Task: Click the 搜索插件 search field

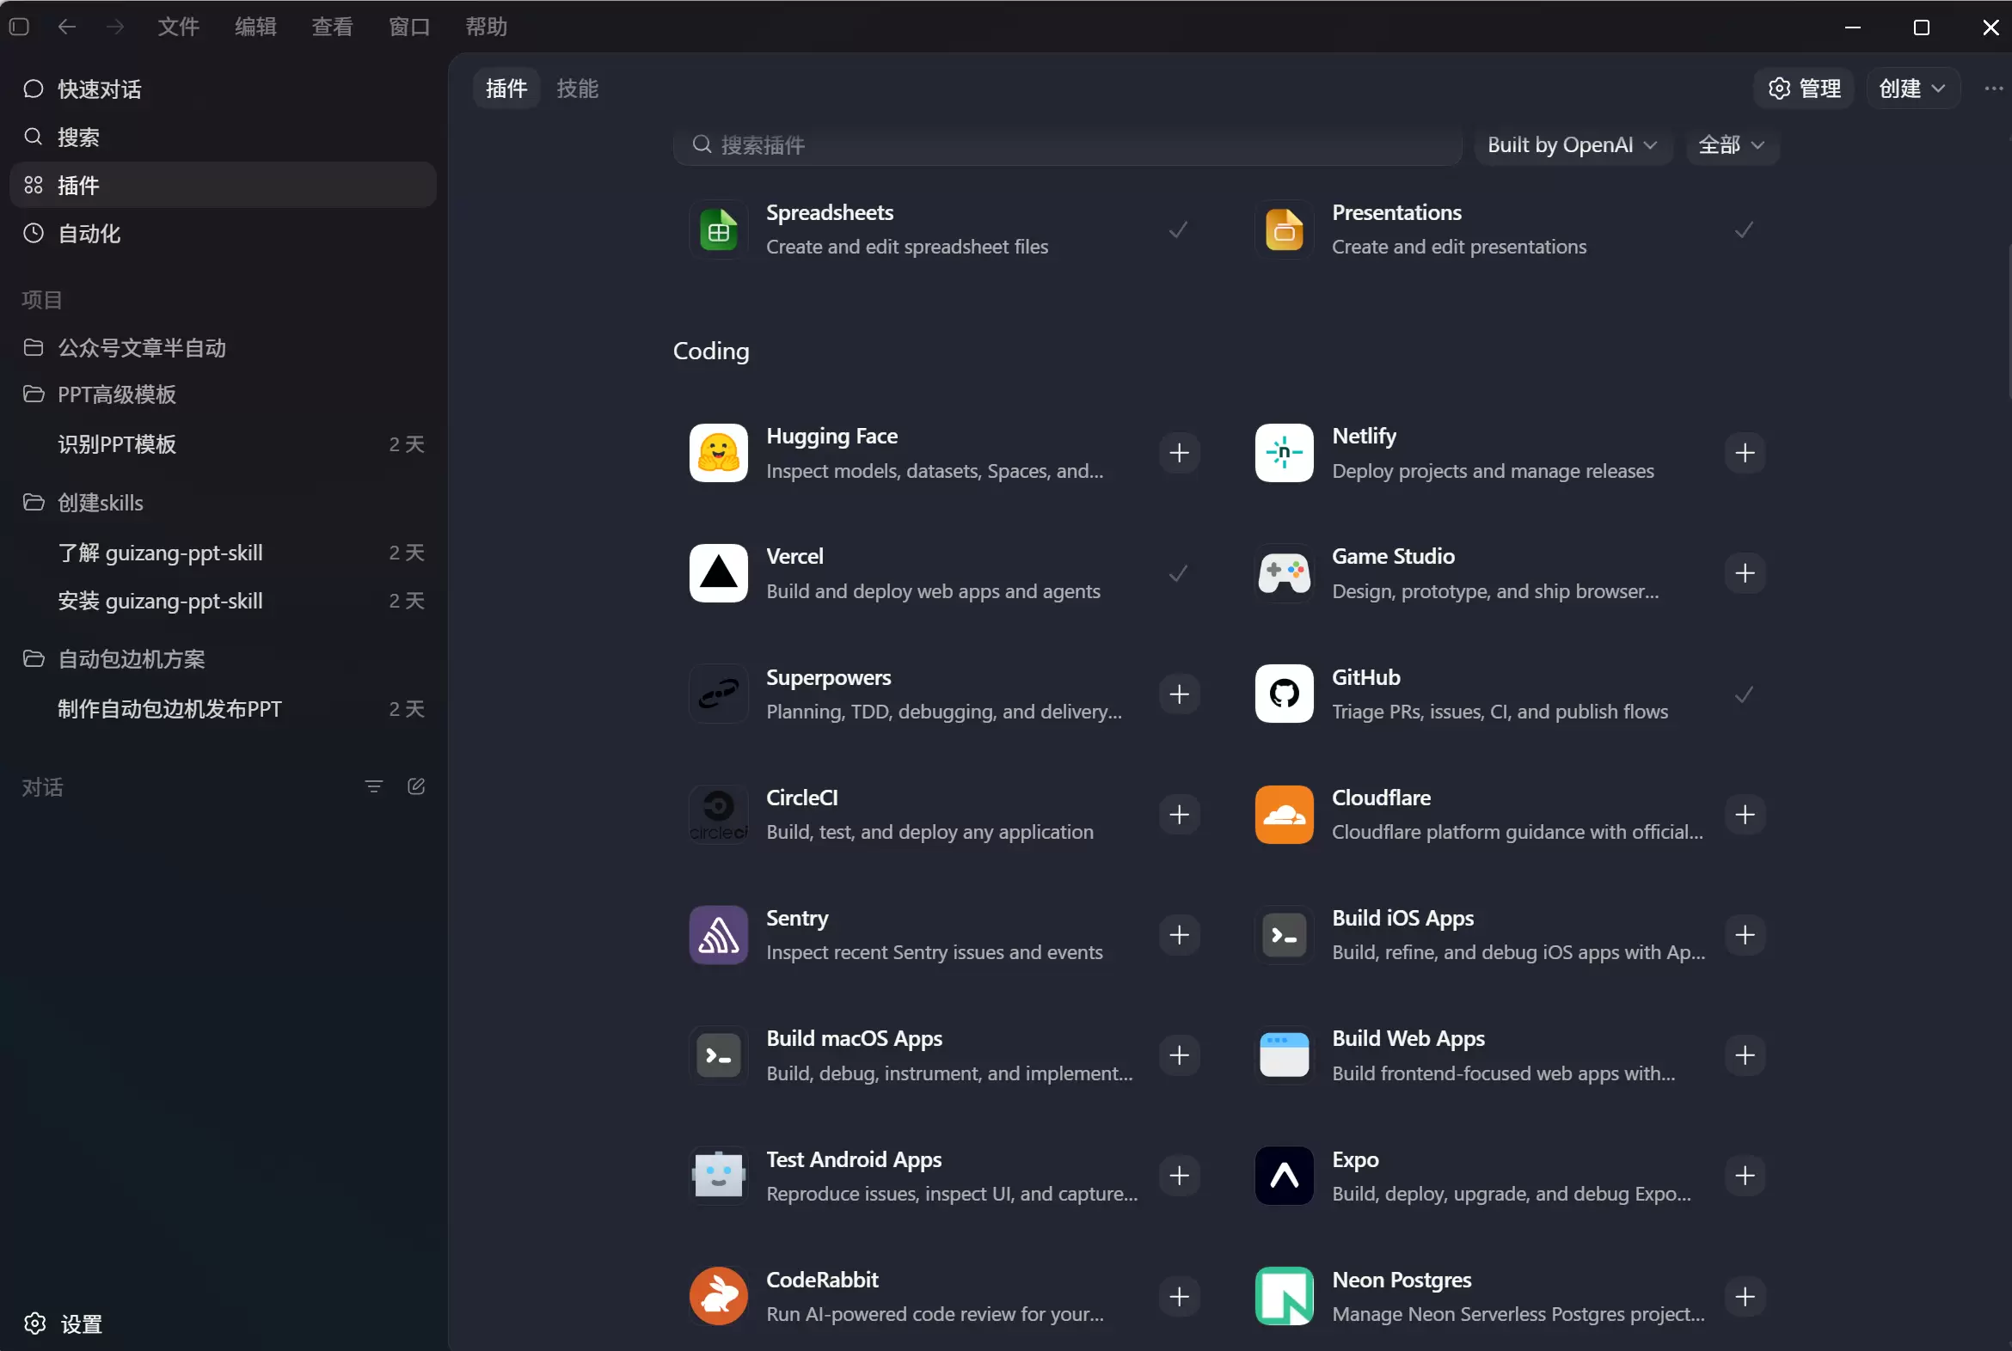Action: pyautogui.click(x=1067, y=144)
